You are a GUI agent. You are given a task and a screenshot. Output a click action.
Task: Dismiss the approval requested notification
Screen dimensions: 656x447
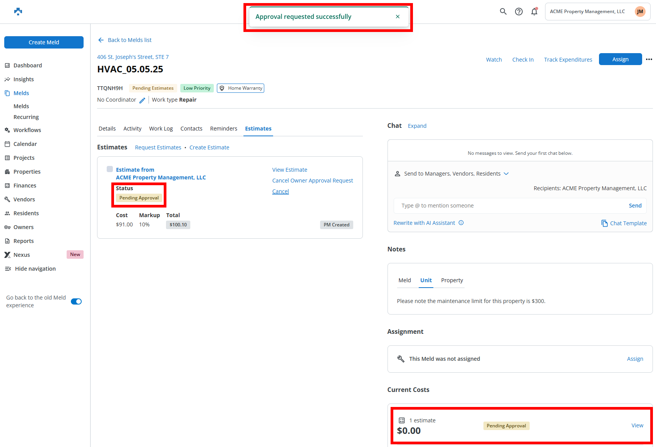click(398, 17)
